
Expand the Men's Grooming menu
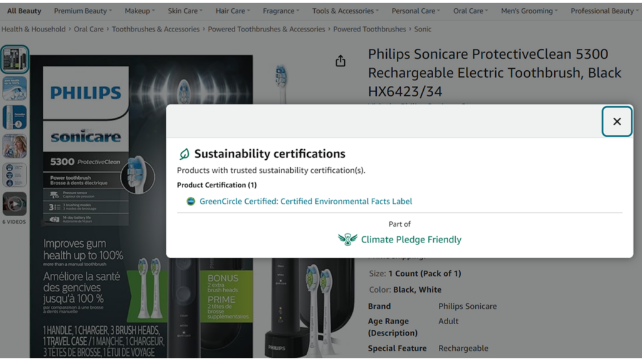(527, 10)
